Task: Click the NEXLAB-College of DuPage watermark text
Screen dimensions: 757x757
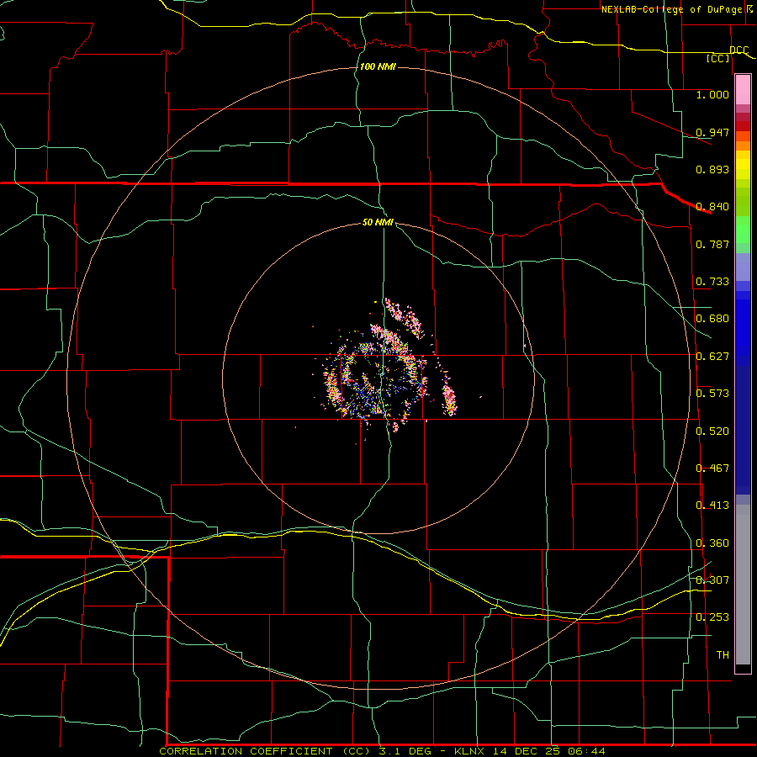Action: click(x=676, y=9)
